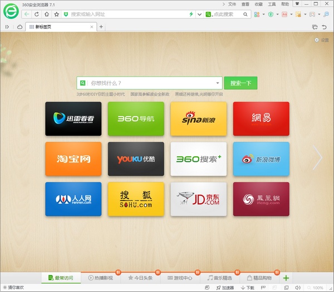
Task: Open the 工具 menu
Action: [272, 4]
